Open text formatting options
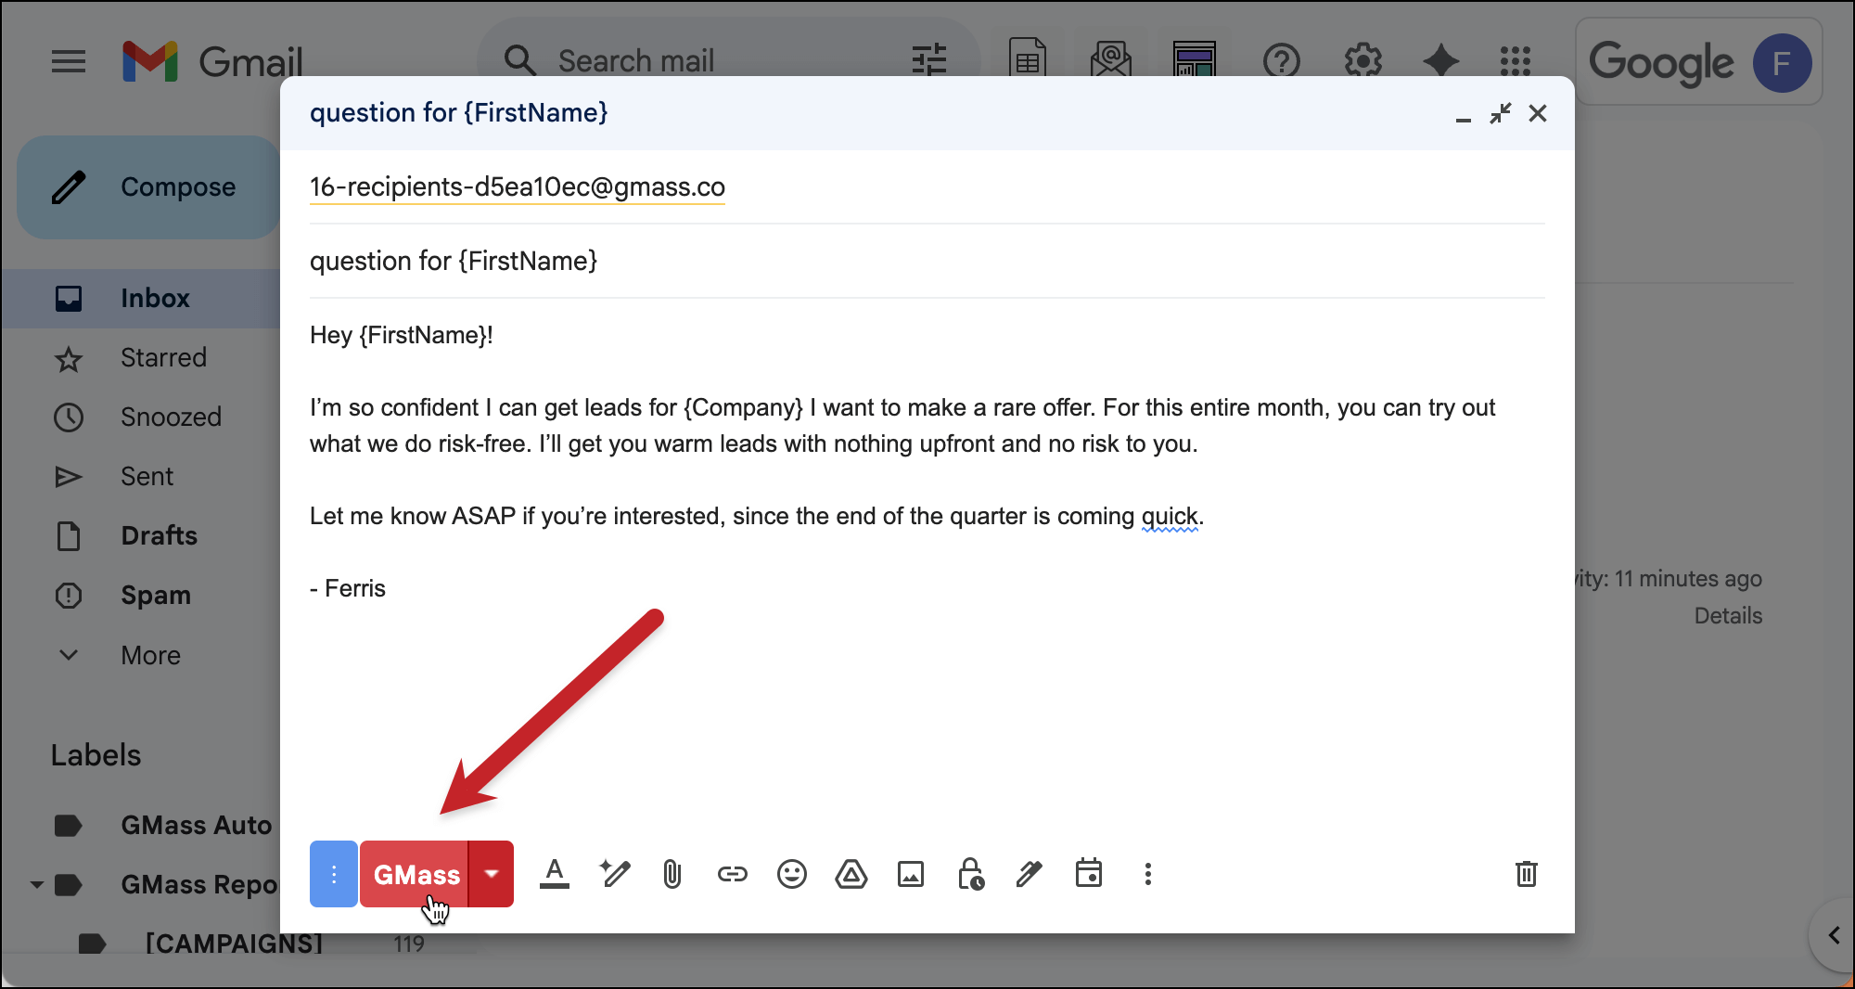 click(555, 874)
